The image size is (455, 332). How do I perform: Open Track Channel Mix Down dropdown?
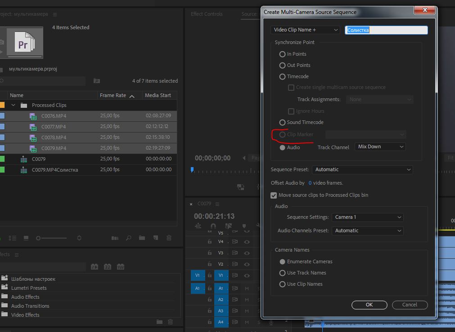[x=380, y=146]
